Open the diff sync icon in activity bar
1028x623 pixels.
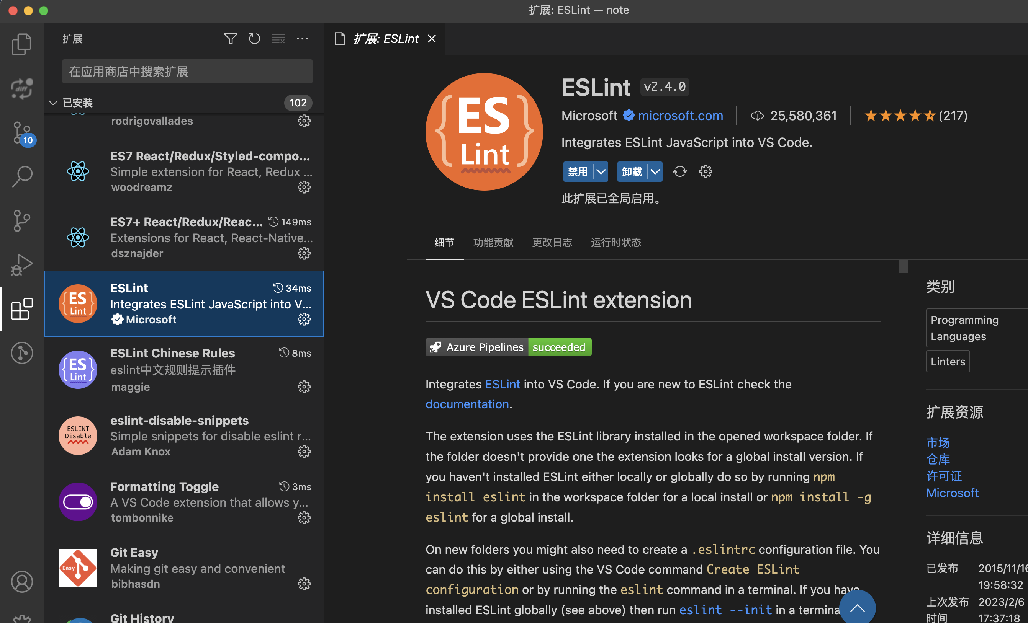[22, 89]
